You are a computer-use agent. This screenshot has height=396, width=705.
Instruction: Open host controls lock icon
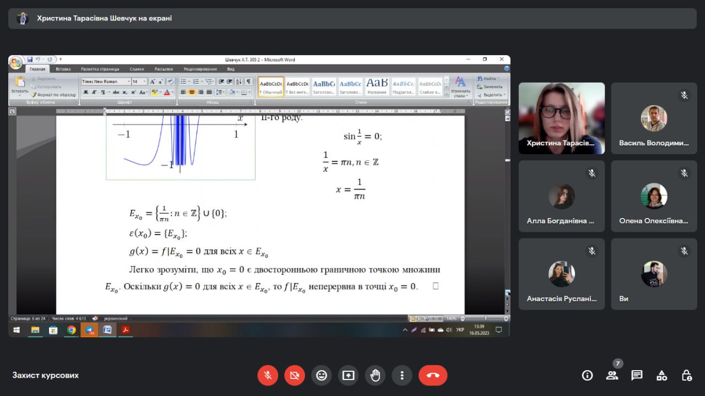(x=687, y=376)
